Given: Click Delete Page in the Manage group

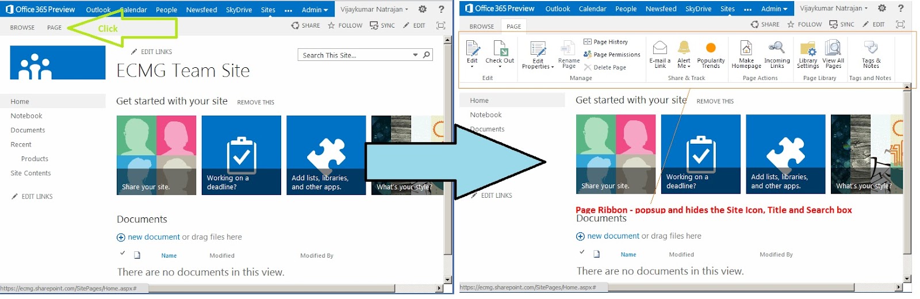Looking at the screenshot, I should click(x=605, y=67).
